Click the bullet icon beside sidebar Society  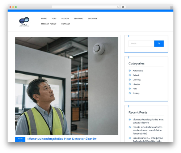pyautogui.click(x=130, y=93)
